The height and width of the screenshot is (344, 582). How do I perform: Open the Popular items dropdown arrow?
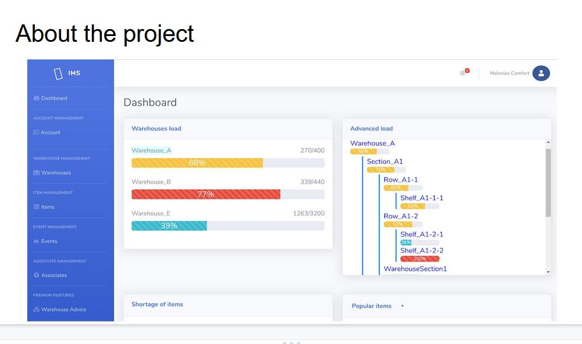point(402,306)
